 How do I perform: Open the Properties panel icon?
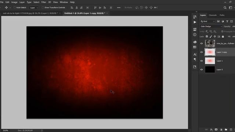point(195,29)
